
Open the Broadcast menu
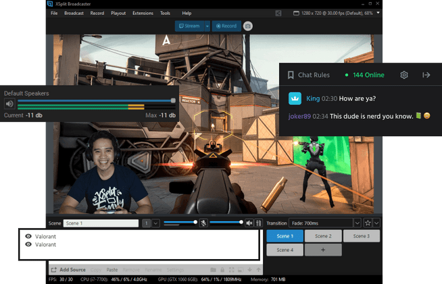[74, 13]
